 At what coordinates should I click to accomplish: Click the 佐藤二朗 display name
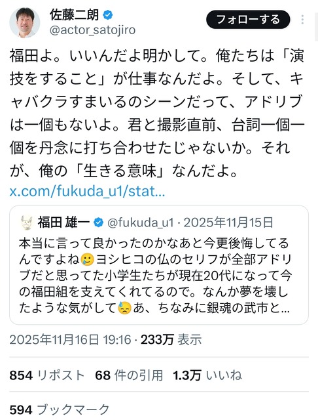pos(75,15)
